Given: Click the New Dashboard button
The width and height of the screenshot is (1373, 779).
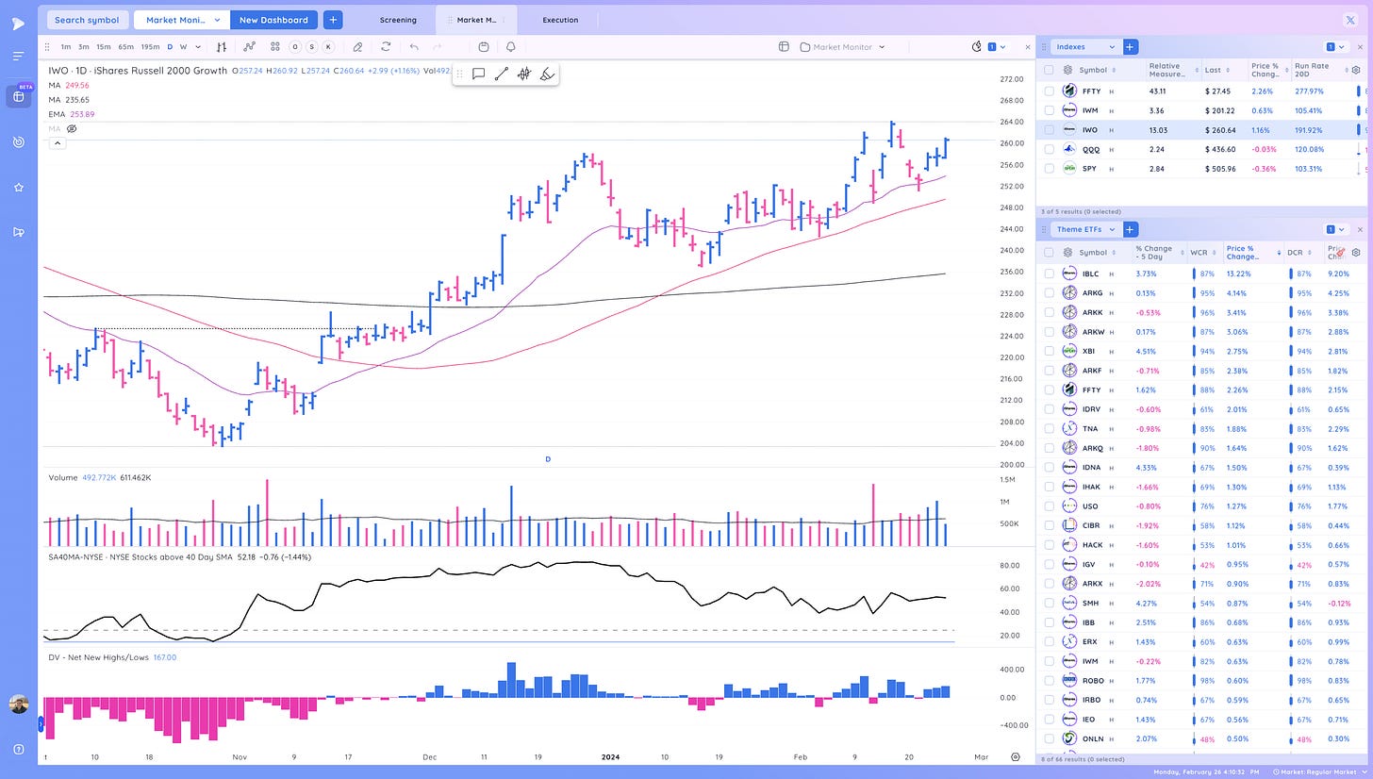Looking at the screenshot, I should (x=273, y=20).
